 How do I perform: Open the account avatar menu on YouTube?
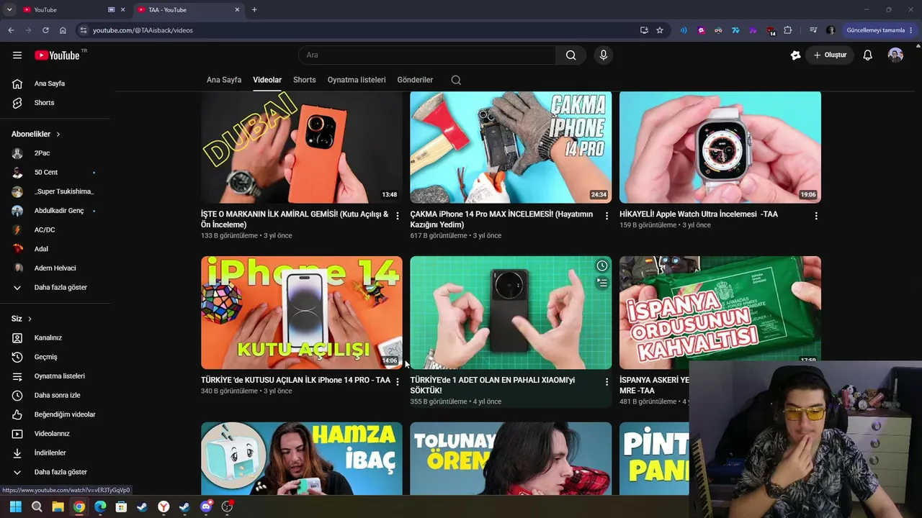tap(895, 55)
